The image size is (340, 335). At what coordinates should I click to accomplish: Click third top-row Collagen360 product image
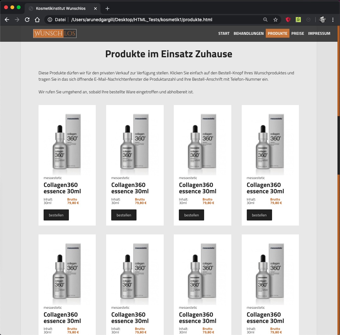[202, 144]
